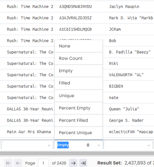Screen dimensions: 154x167
Task: Click DALLAS 30-Year Reuni in George S. Nader row
Action: (x=30, y=120)
